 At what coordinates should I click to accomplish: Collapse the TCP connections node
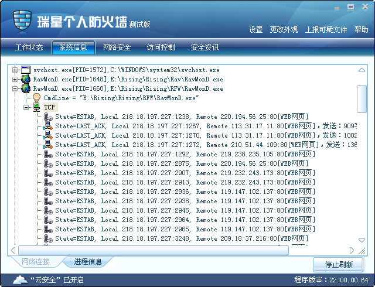coord(26,108)
